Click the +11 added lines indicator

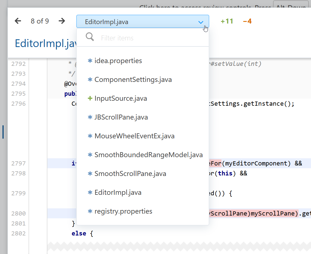point(227,21)
